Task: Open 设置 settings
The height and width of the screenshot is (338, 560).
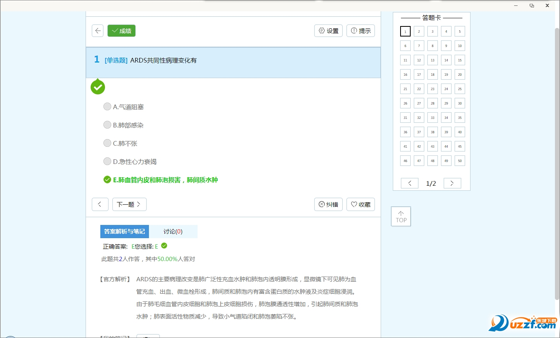Action: pyautogui.click(x=328, y=31)
